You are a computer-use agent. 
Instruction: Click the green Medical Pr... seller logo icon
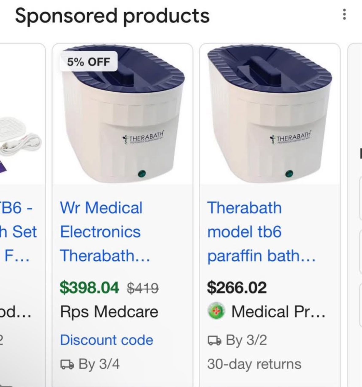coord(216,312)
